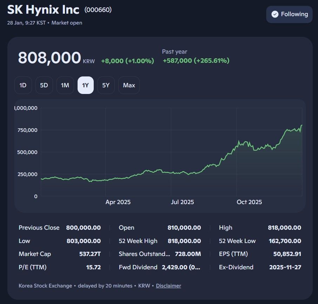Click the 250,000 y-axis label

click(28, 174)
